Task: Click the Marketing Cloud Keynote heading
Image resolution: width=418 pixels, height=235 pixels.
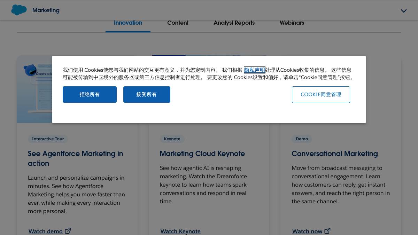Action: (202, 154)
